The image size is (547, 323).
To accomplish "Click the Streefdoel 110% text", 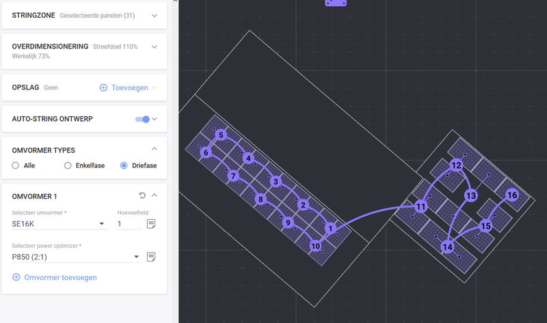I will click(x=115, y=46).
